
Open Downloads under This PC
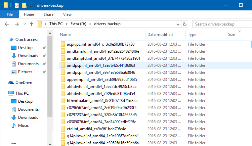coord(25,117)
